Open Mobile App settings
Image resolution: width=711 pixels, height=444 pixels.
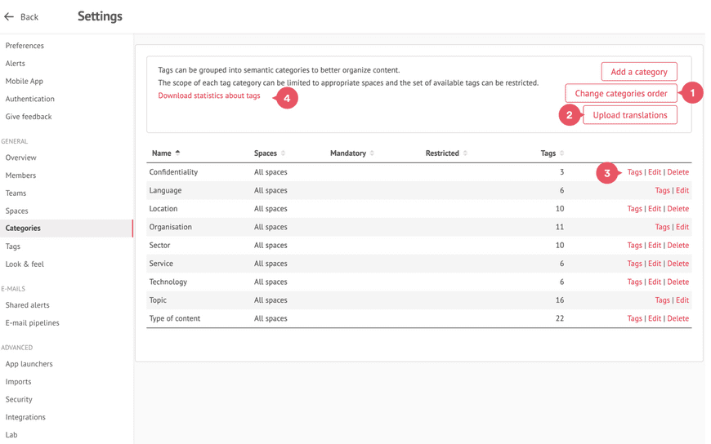tap(24, 81)
